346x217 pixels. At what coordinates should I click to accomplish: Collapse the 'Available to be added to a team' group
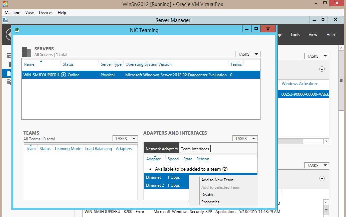[x=150, y=169]
